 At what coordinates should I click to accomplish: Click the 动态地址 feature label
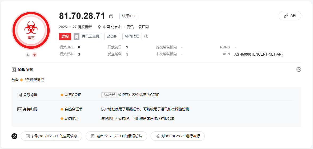(x=72, y=118)
